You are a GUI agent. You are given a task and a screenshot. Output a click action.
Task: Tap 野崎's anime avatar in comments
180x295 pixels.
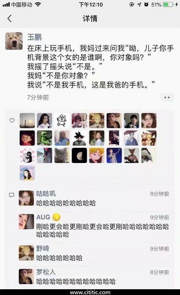(26, 253)
